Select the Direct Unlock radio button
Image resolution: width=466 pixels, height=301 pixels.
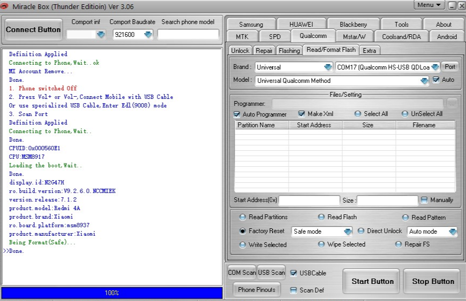[361, 231]
